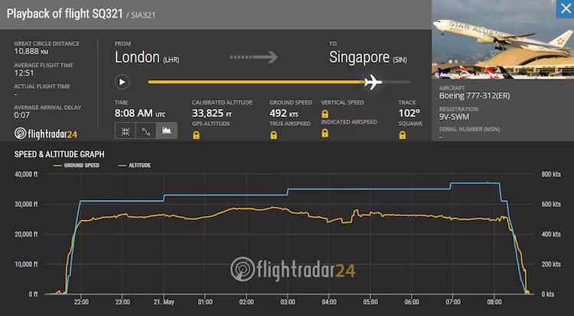Image resolution: width=574 pixels, height=316 pixels.
Task: Select the center-on-aircraft view icon
Action: 125,131
